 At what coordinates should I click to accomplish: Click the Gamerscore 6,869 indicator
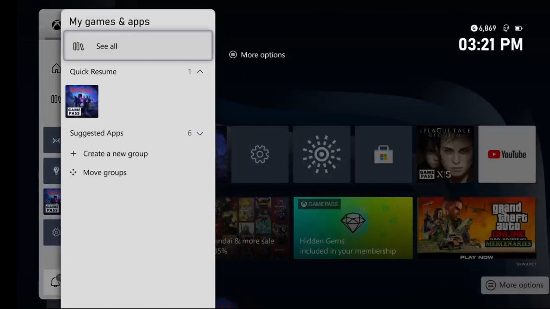tap(483, 28)
